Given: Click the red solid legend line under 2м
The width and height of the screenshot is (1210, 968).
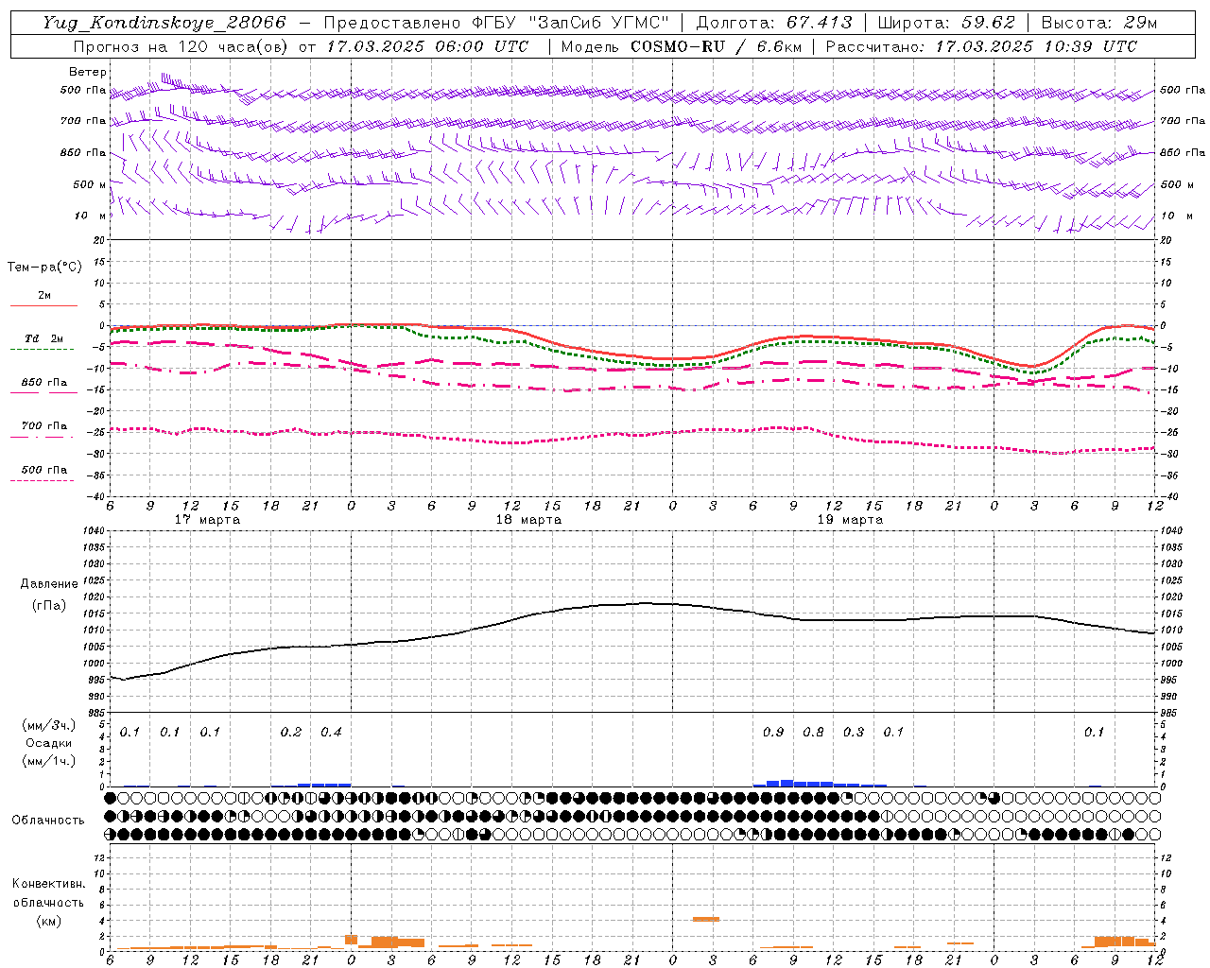Looking at the screenshot, I should [x=43, y=306].
